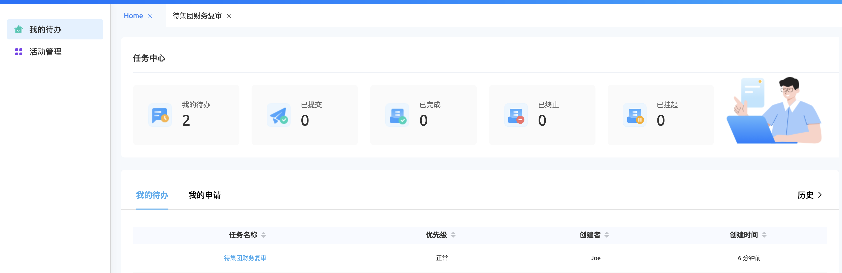Screen dimensions: 842x273
Task: Click the 我的待办 chat-clock card icon
Action: click(160, 116)
